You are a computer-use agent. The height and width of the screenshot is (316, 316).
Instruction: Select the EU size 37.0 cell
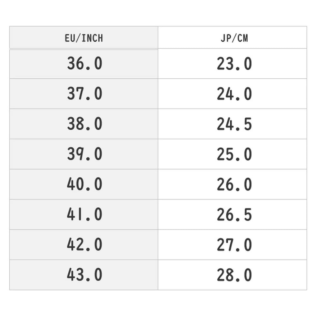tap(84, 94)
